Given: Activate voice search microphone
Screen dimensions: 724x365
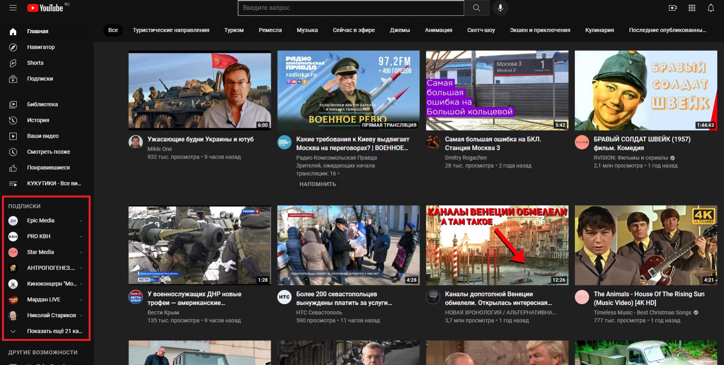Looking at the screenshot, I should pos(500,8).
